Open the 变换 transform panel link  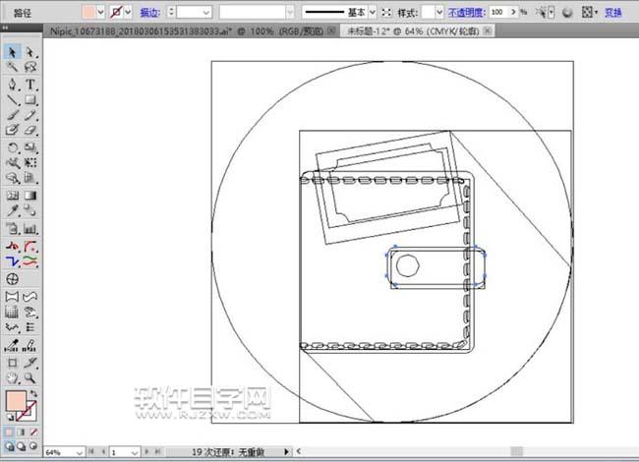pos(613,13)
